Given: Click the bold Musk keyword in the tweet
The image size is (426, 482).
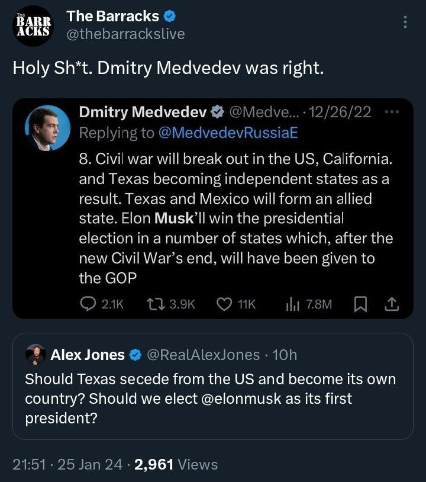Looking at the screenshot, I should pyautogui.click(x=173, y=218).
